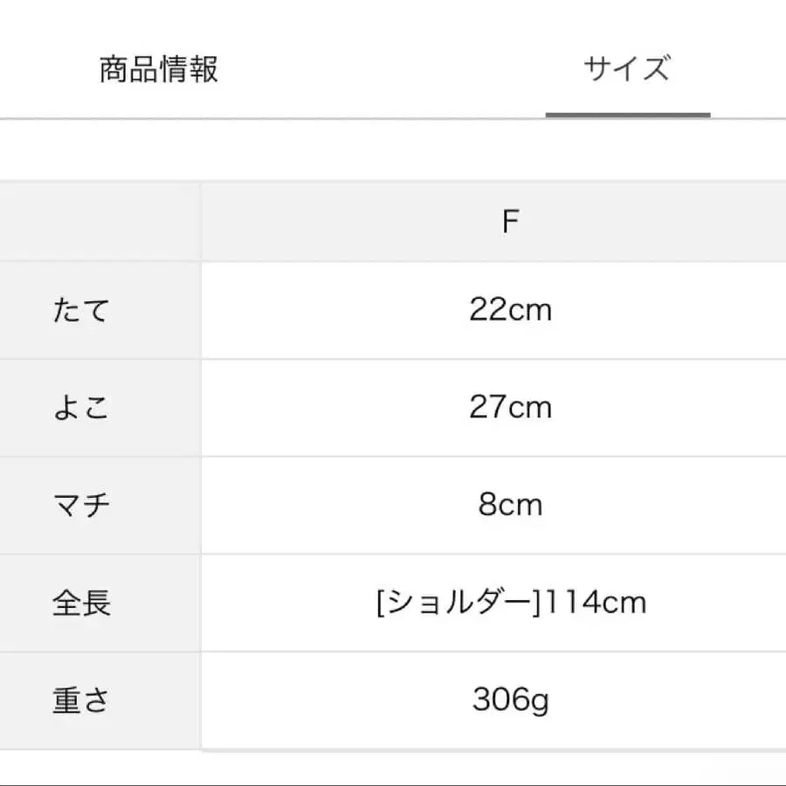Click the 27cm measurement value
The height and width of the screenshot is (786, 786).
[x=512, y=407]
